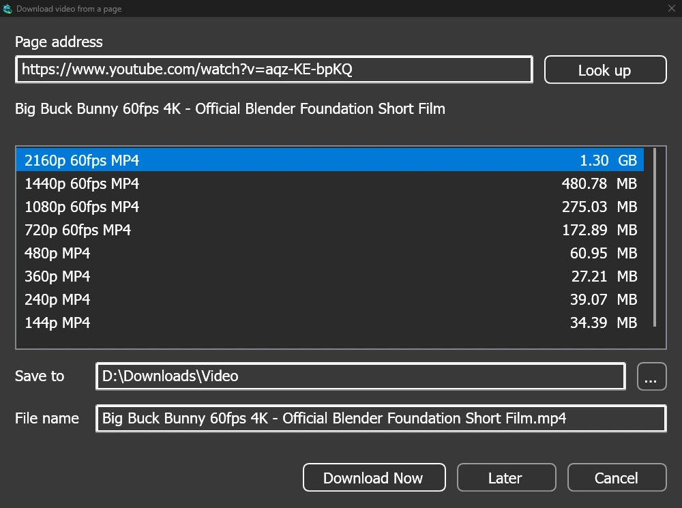Click the app icon in the title bar
This screenshot has width=682, height=508.
pos(8,9)
